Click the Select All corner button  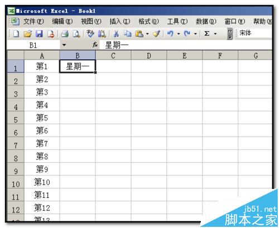click(x=16, y=55)
